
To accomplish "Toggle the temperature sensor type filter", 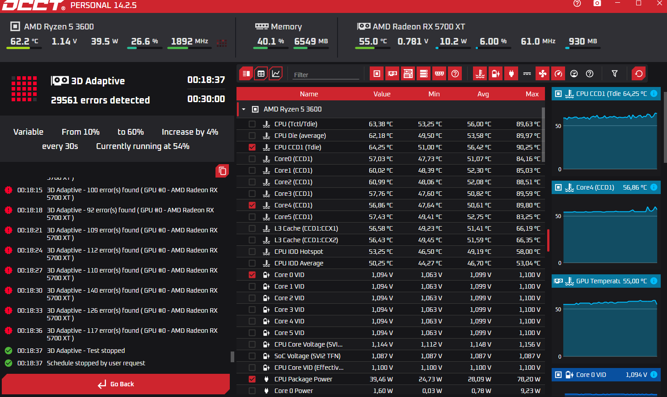I will [480, 74].
